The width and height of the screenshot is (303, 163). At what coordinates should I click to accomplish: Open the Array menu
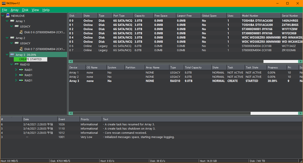coord(14,10)
